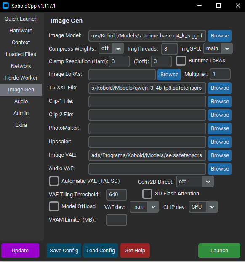Minimize the KoboldCpp window
The height and width of the screenshot is (262, 245).
200,5
